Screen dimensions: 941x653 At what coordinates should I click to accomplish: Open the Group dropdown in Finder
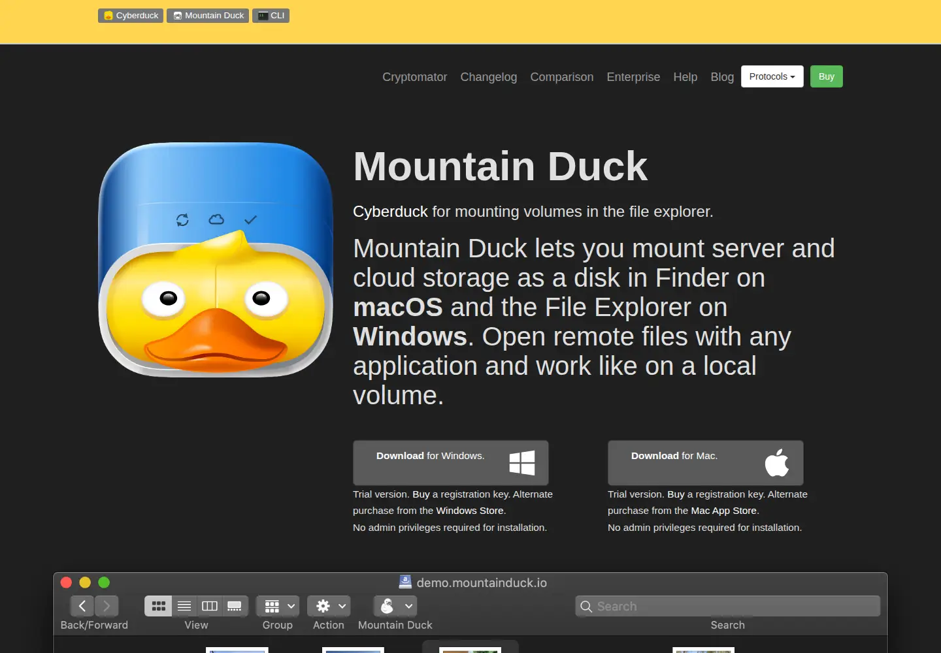click(x=278, y=606)
